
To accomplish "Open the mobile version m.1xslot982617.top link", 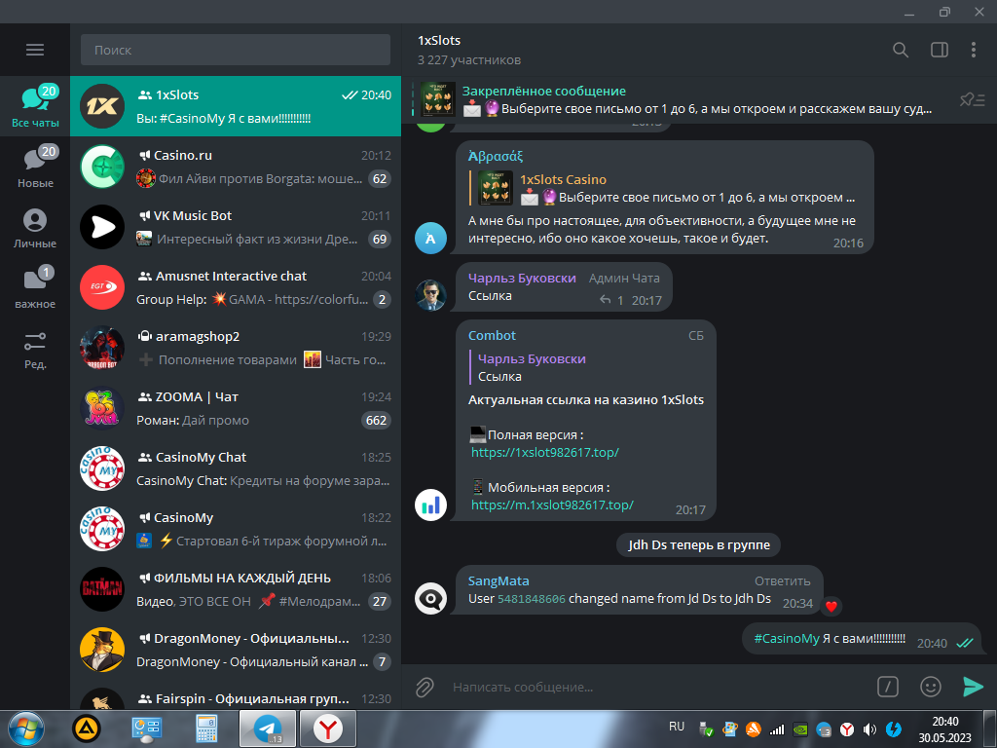I will [552, 505].
